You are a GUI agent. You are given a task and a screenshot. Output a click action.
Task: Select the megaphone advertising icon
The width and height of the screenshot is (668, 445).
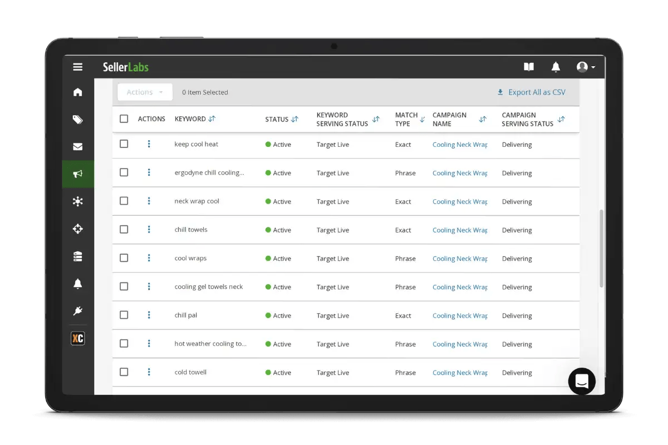(78, 174)
